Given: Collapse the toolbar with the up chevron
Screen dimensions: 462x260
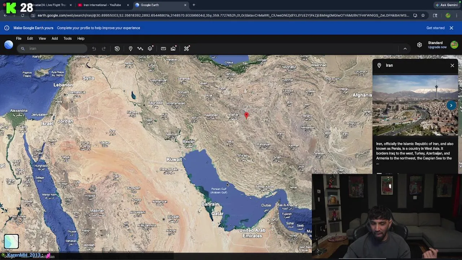Looking at the screenshot, I should (405, 48).
